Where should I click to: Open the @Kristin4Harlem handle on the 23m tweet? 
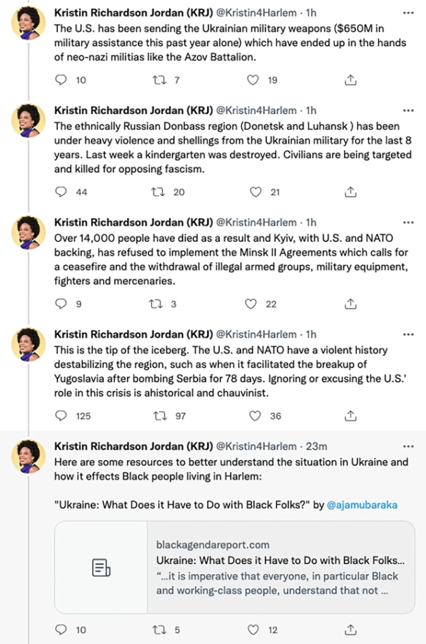tap(256, 446)
